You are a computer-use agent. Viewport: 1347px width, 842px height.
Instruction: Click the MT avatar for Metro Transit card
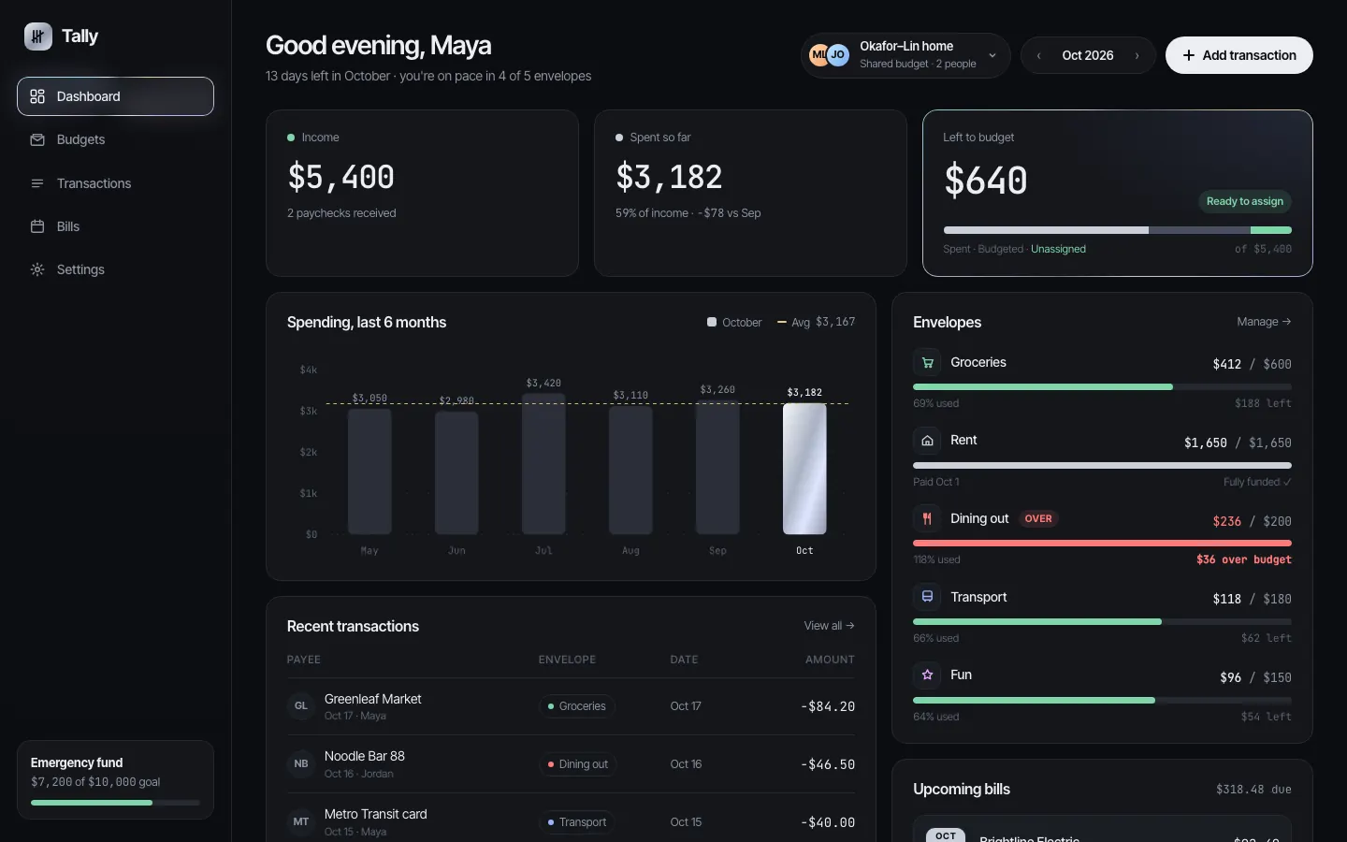pos(301,822)
